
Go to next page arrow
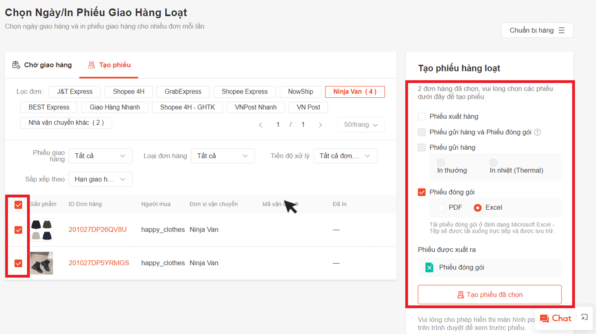[320, 125]
